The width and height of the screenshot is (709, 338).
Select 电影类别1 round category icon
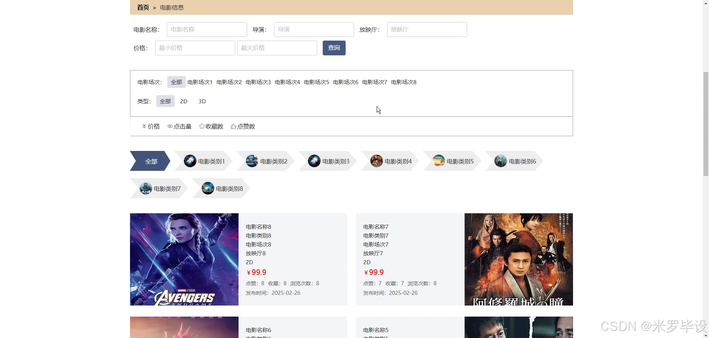click(x=190, y=161)
